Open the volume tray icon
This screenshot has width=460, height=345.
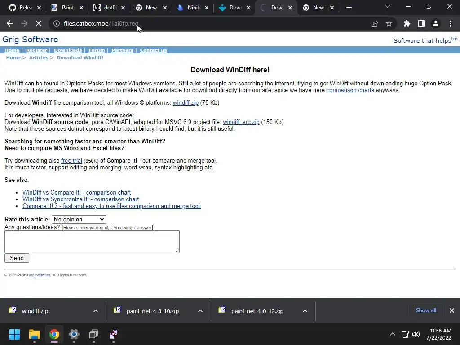coord(416,334)
